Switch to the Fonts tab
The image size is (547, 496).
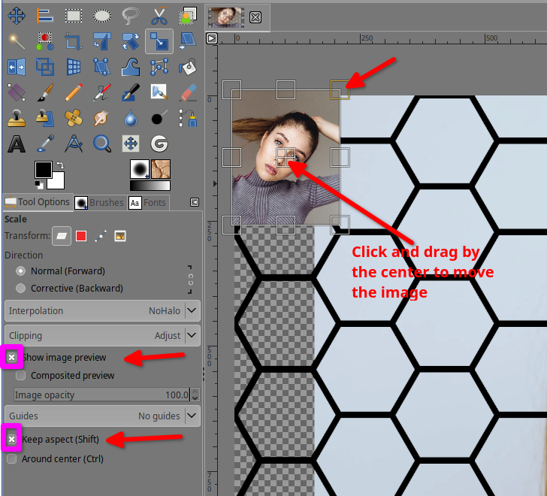coord(148,202)
